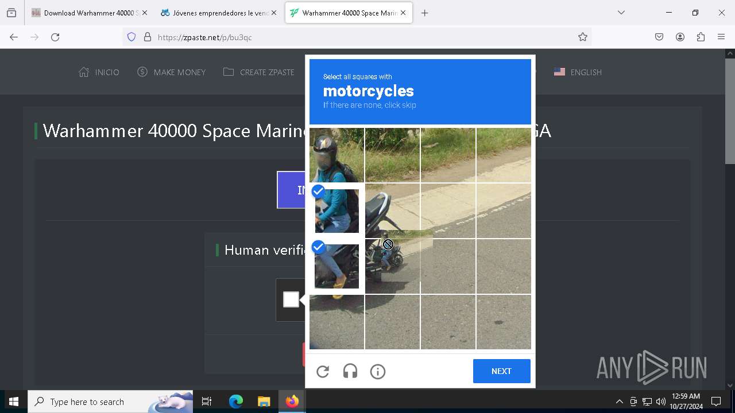Screen dimensions: 735x413
Task: Select the tile with the scooter's rear seat
Action: point(392,211)
